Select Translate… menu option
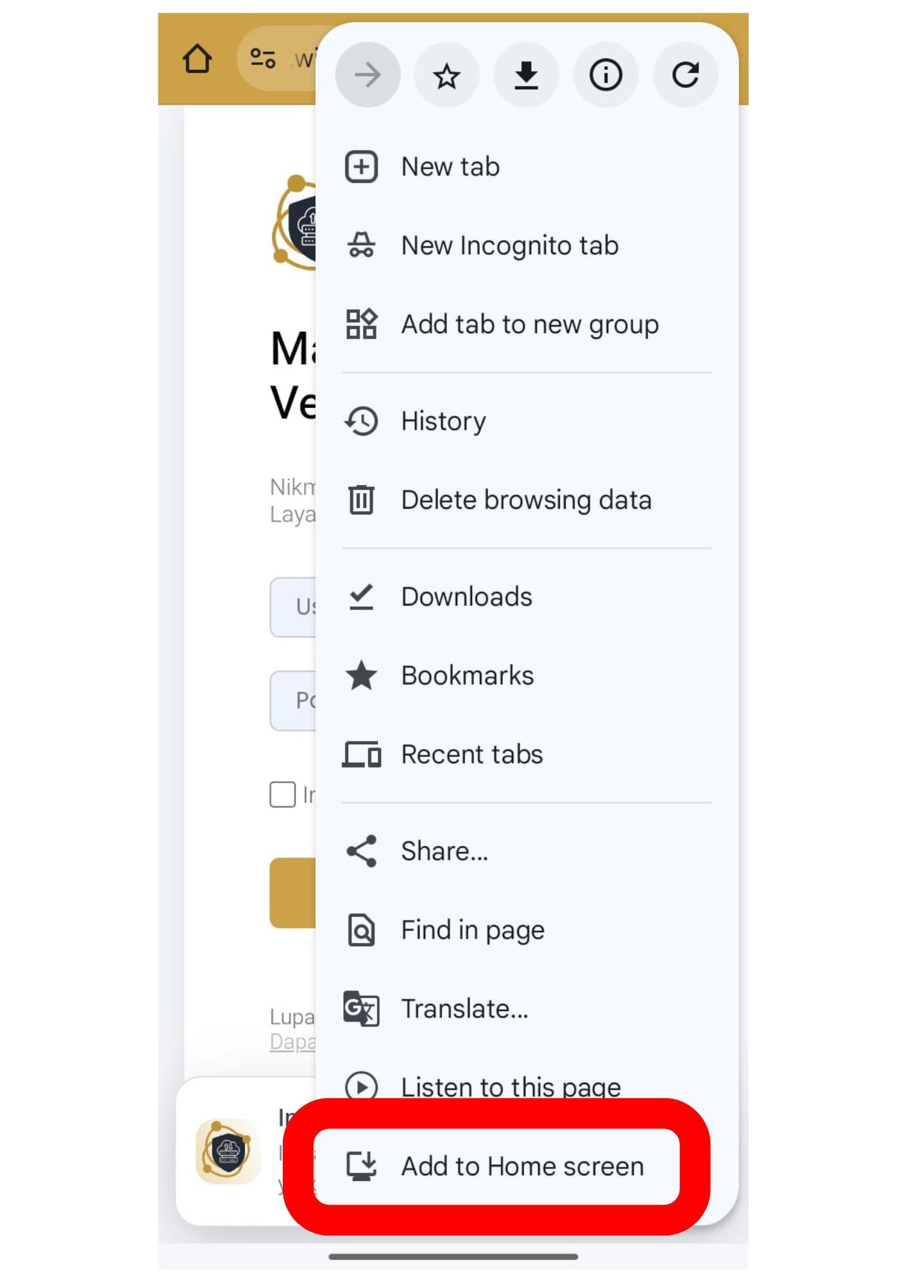Viewport: 907px width, 1283px height. (x=527, y=1009)
